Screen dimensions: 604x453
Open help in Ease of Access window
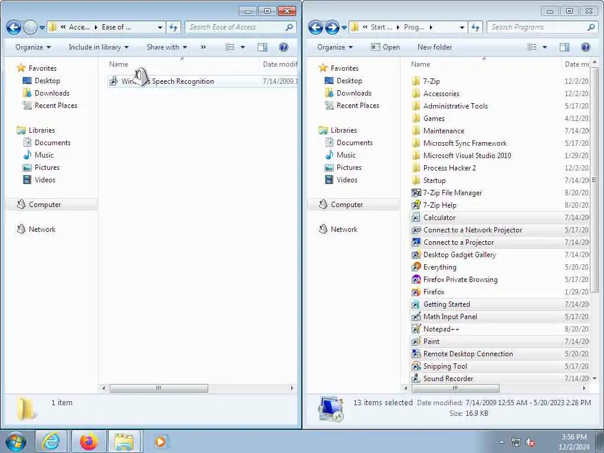tap(284, 47)
